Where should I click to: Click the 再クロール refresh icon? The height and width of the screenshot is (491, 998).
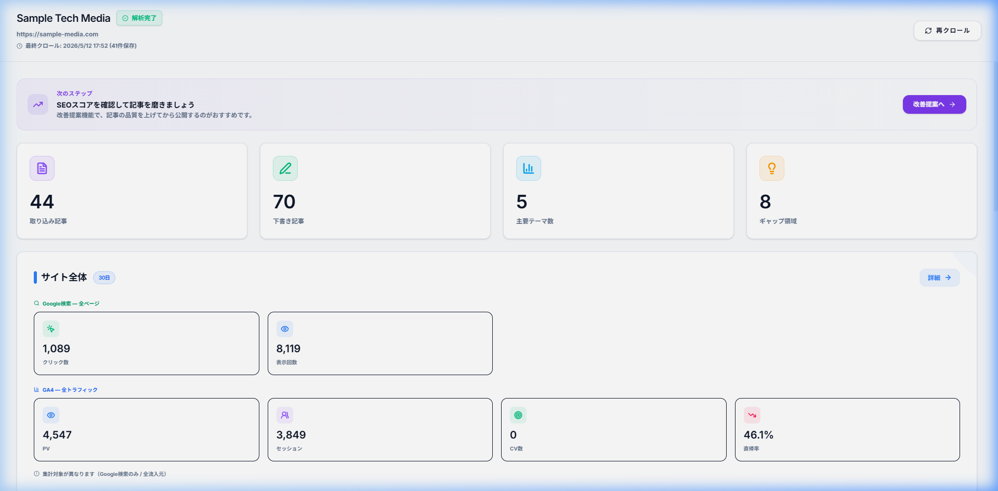click(x=928, y=31)
